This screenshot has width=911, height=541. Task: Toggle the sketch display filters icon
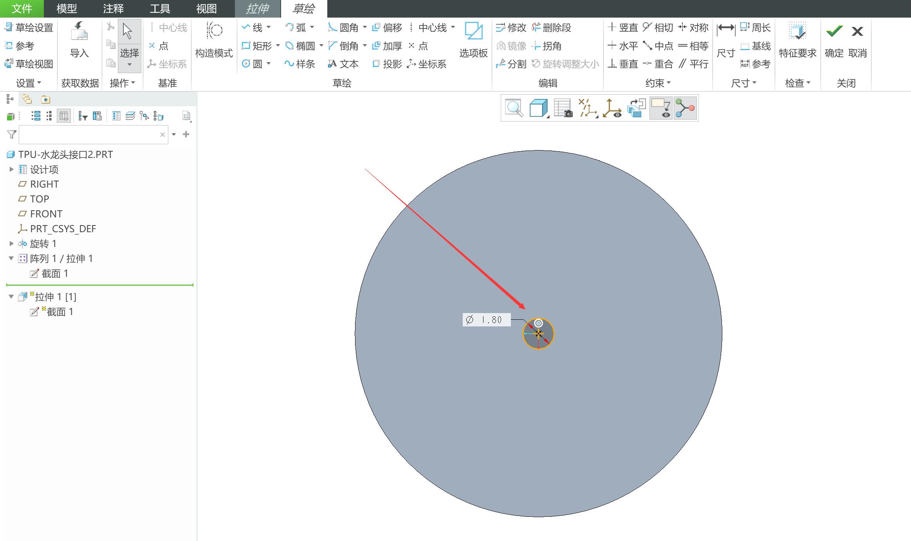click(588, 108)
